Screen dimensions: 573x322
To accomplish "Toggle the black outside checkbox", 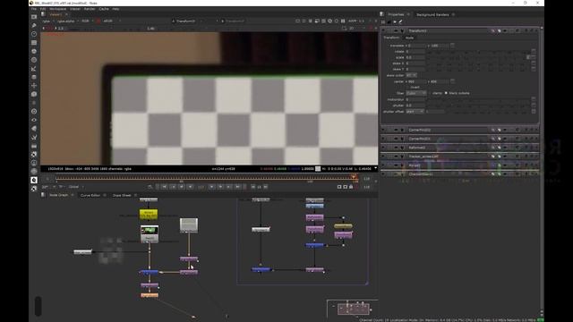I will point(446,93).
